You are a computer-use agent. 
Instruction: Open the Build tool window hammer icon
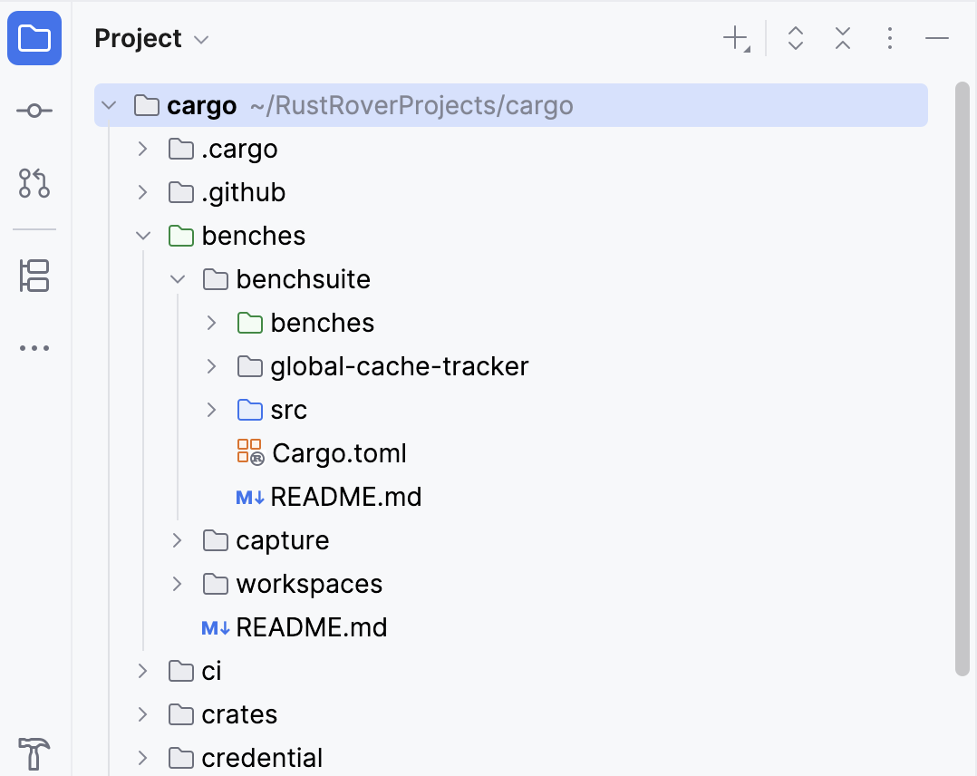coord(34,754)
